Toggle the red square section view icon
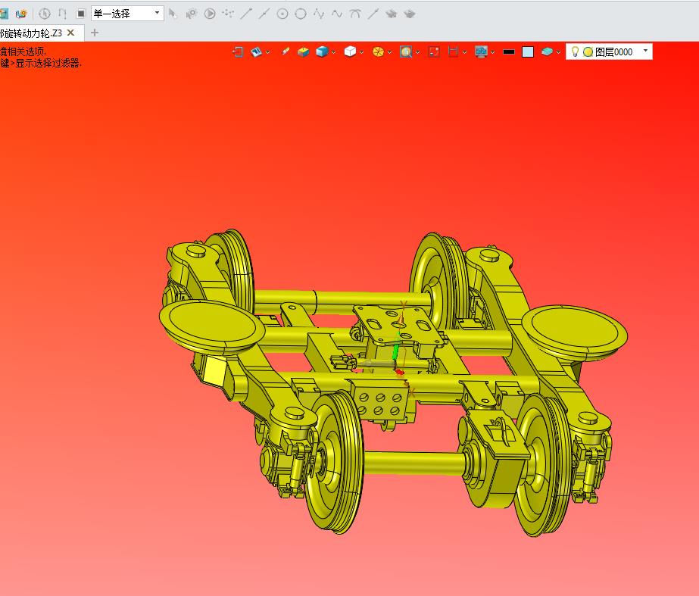699x596 pixels. pos(434,51)
